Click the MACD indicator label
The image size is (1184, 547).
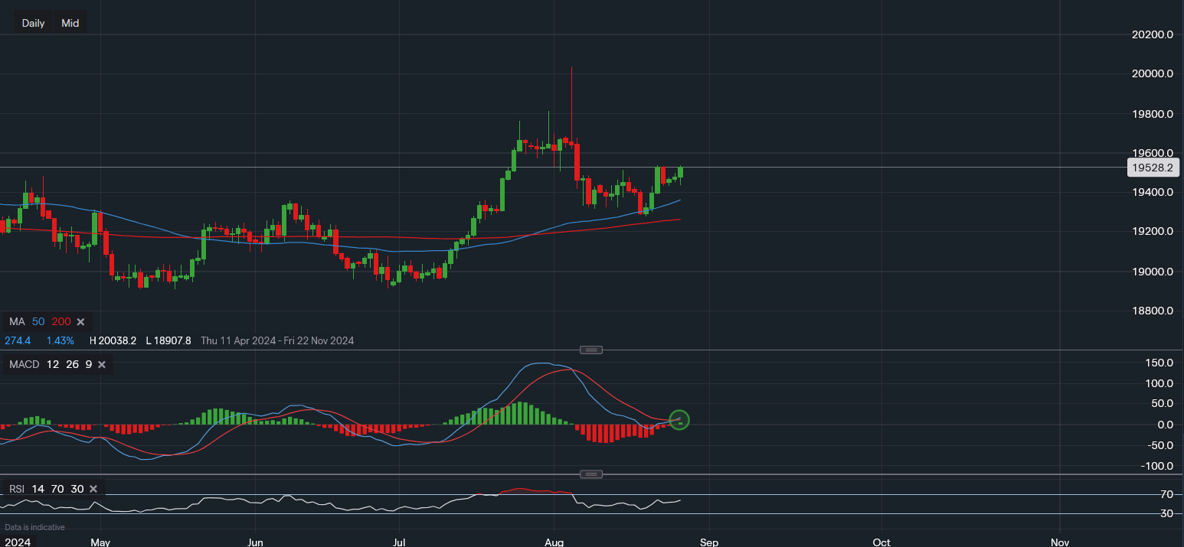click(x=24, y=365)
